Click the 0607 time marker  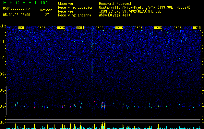pos(138,28)
